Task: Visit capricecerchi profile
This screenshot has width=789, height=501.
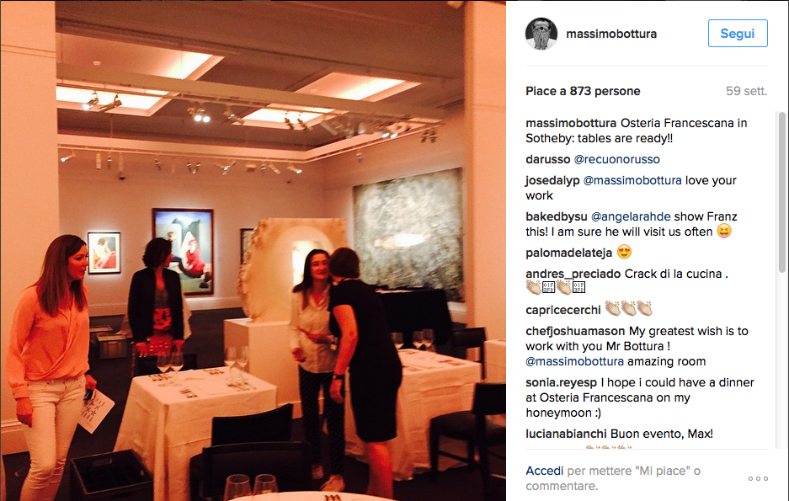Action: (x=563, y=311)
